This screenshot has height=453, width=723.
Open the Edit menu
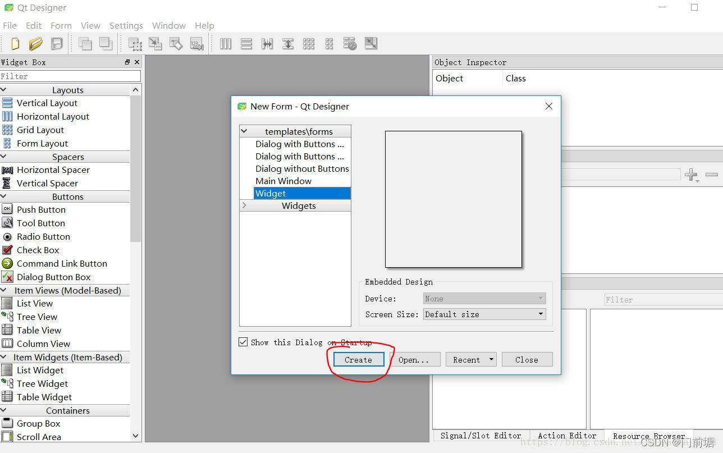pyautogui.click(x=34, y=25)
